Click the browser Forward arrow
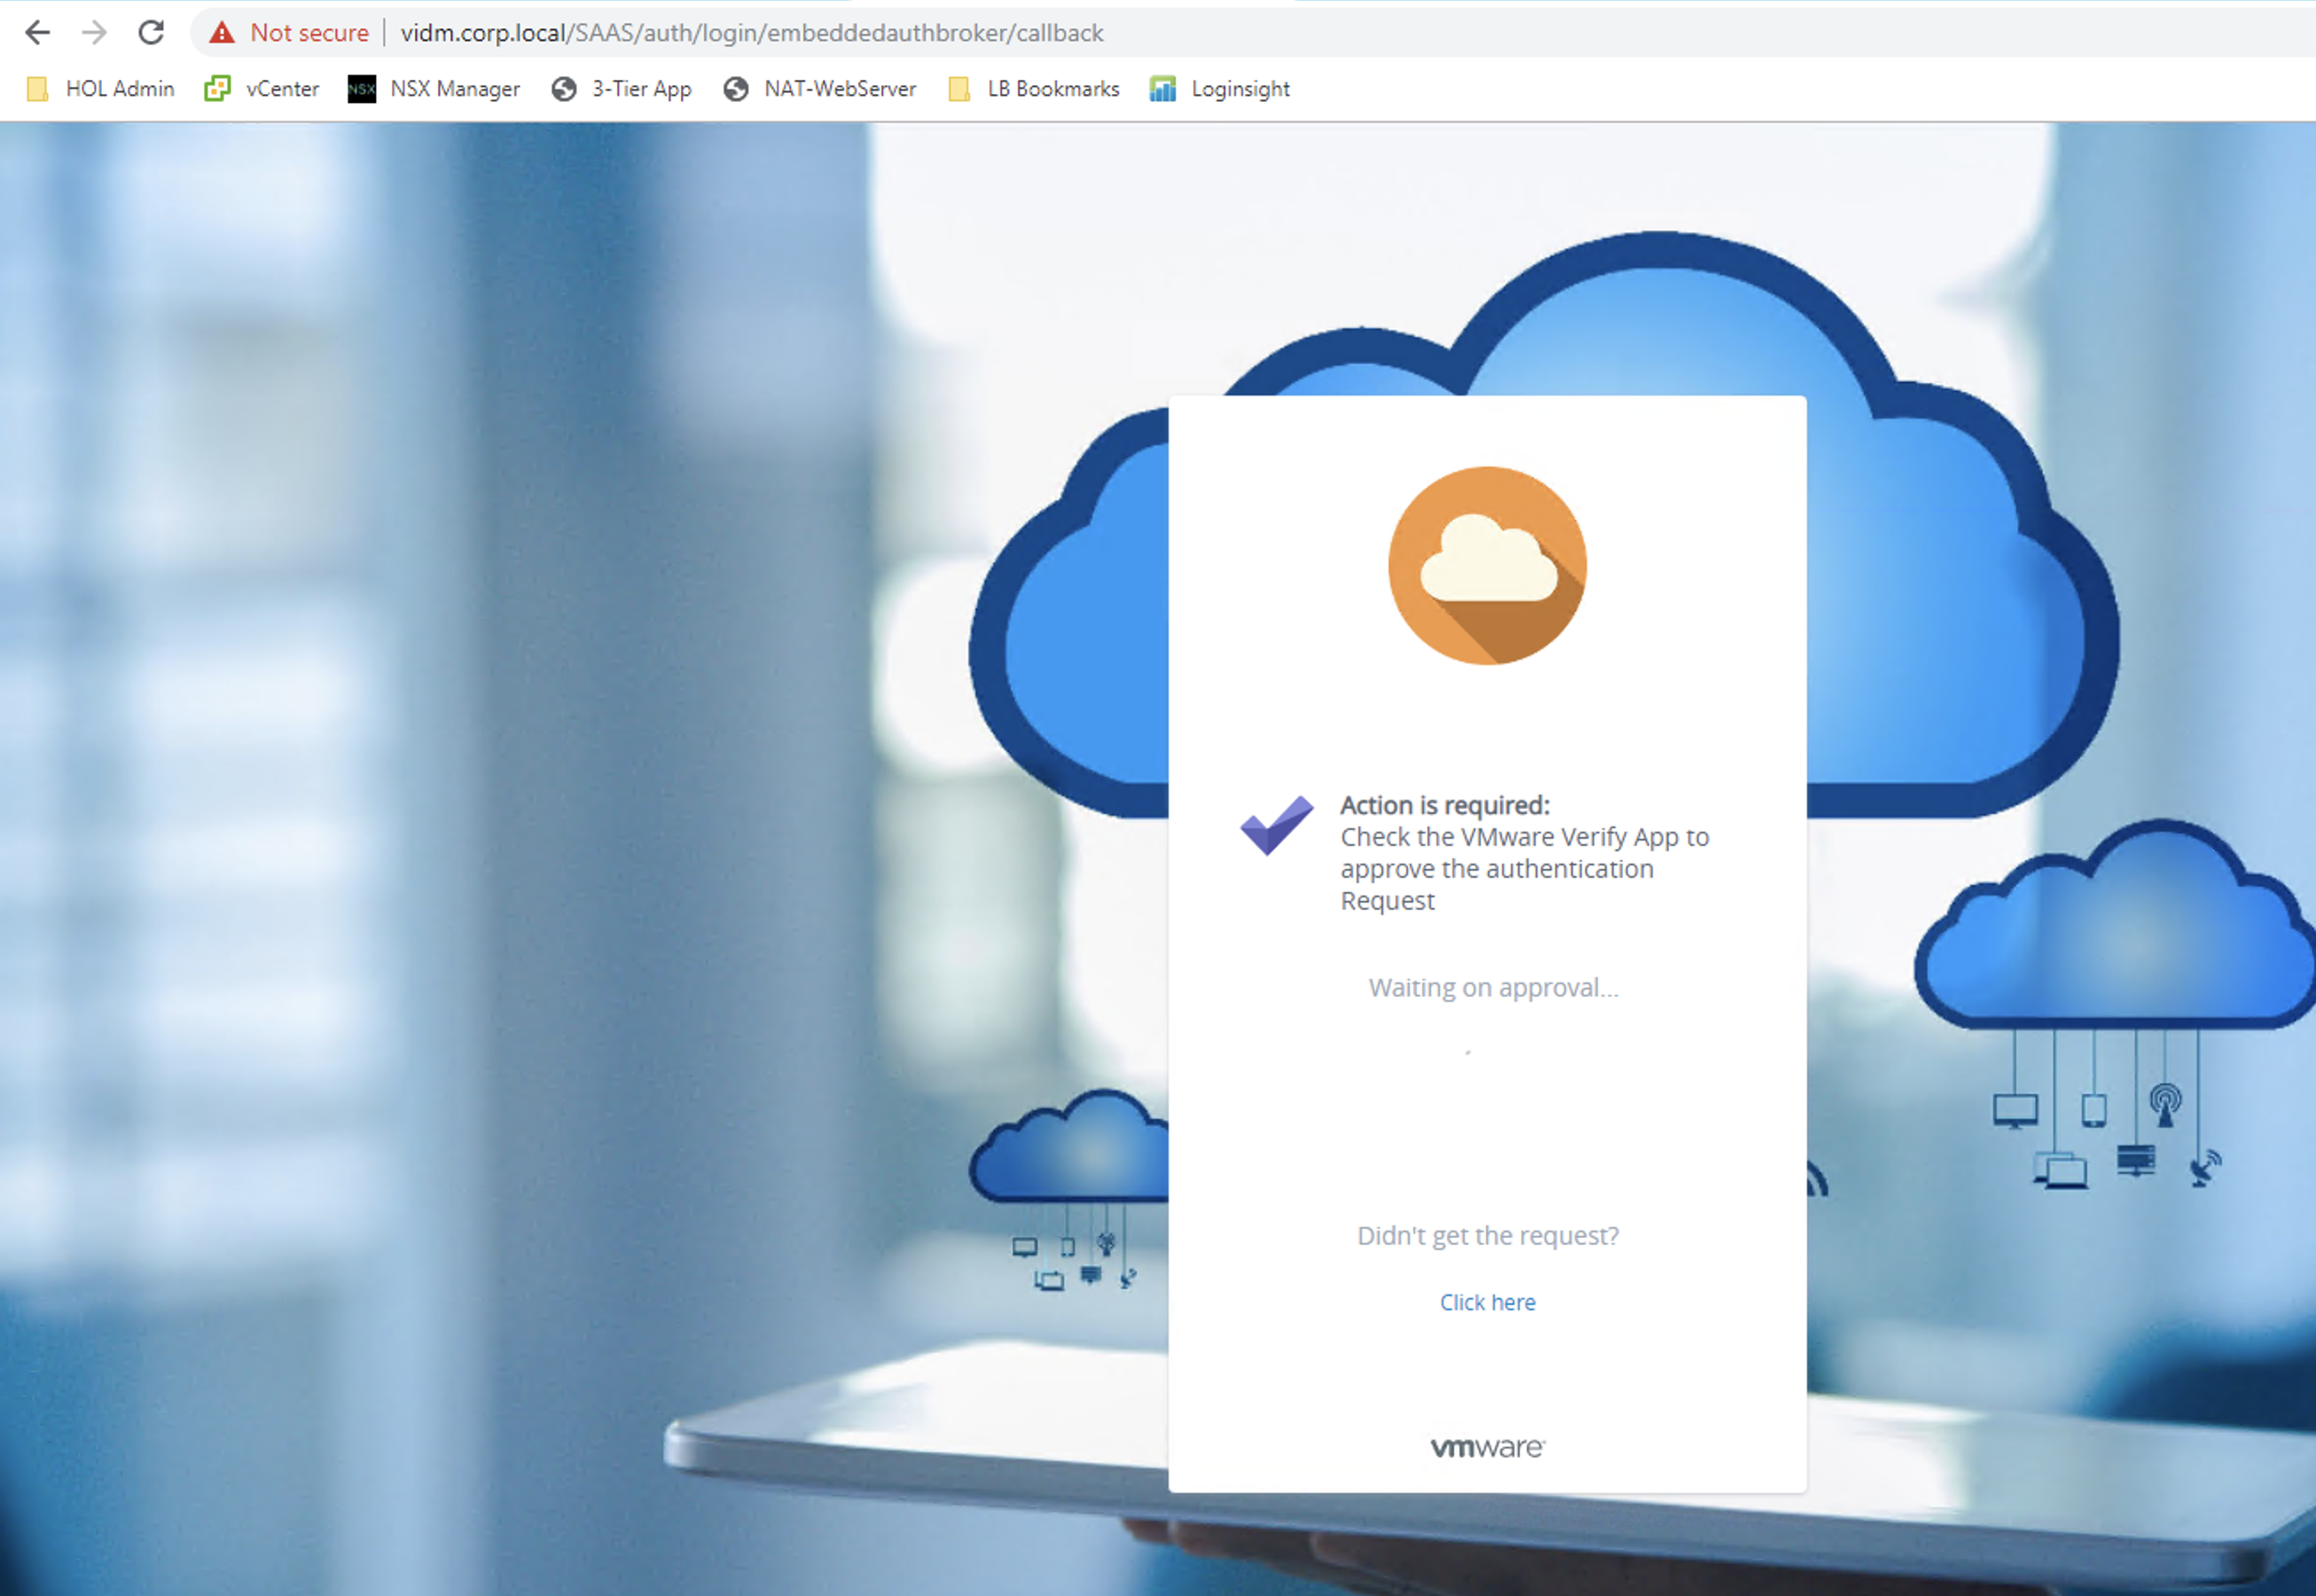This screenshot has height=1596, width=2316. [94, 33]
